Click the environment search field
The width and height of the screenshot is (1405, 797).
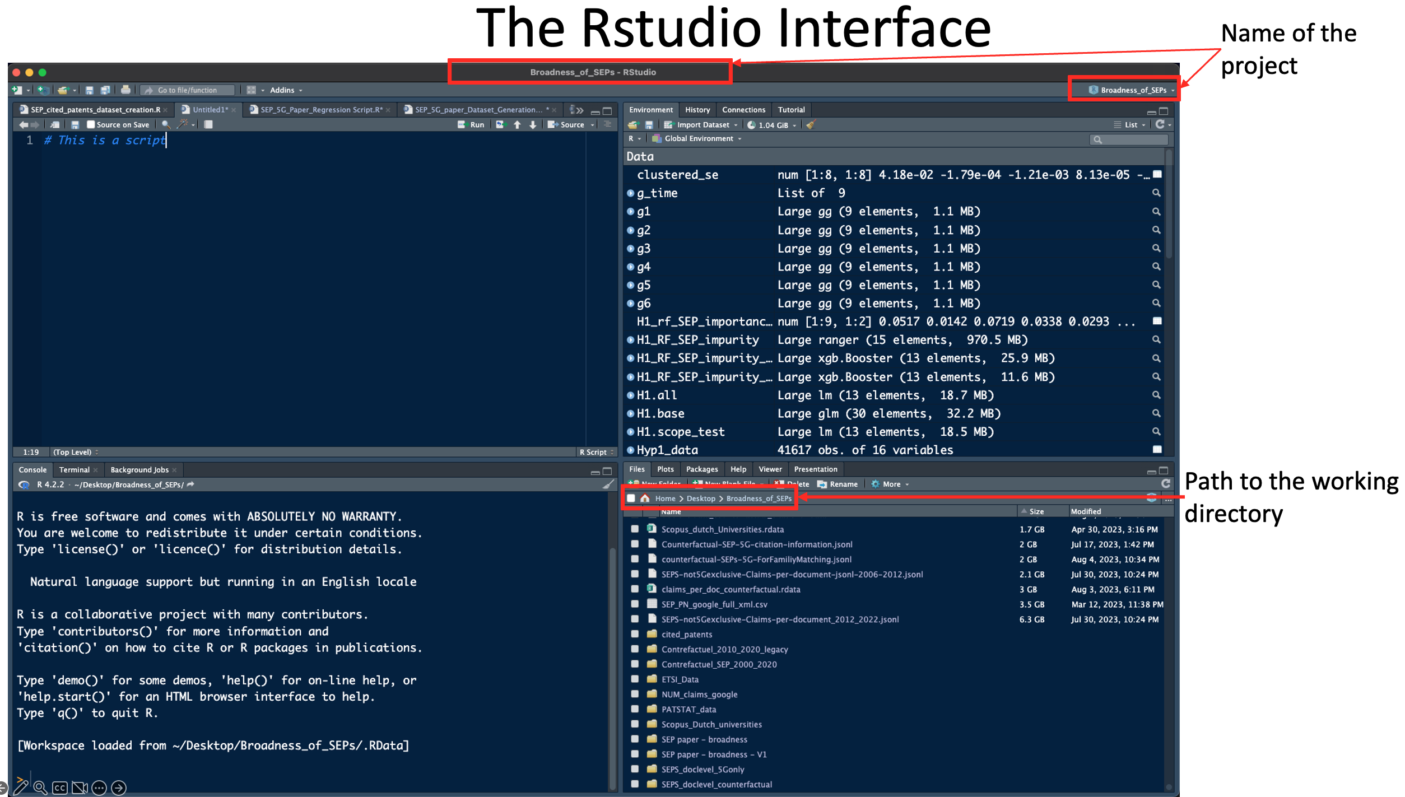[1133, 139]
